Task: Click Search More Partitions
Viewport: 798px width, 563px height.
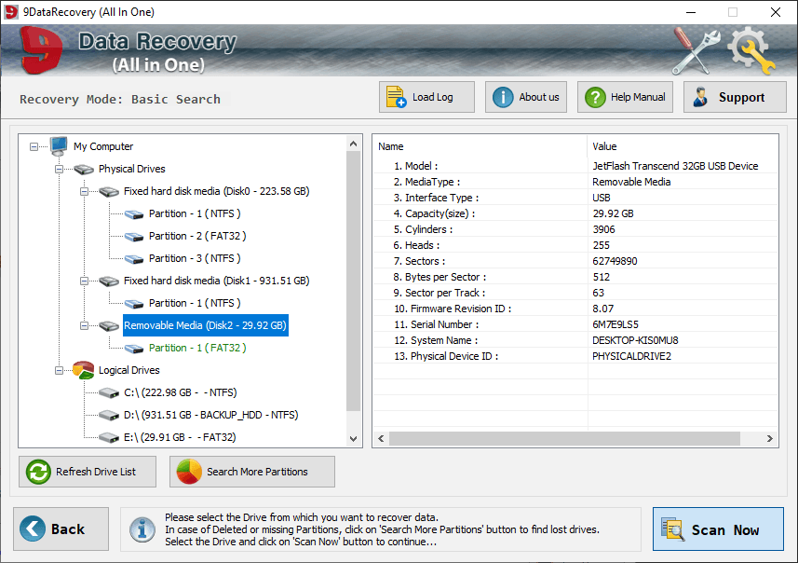Action: [x=252, y=472]
